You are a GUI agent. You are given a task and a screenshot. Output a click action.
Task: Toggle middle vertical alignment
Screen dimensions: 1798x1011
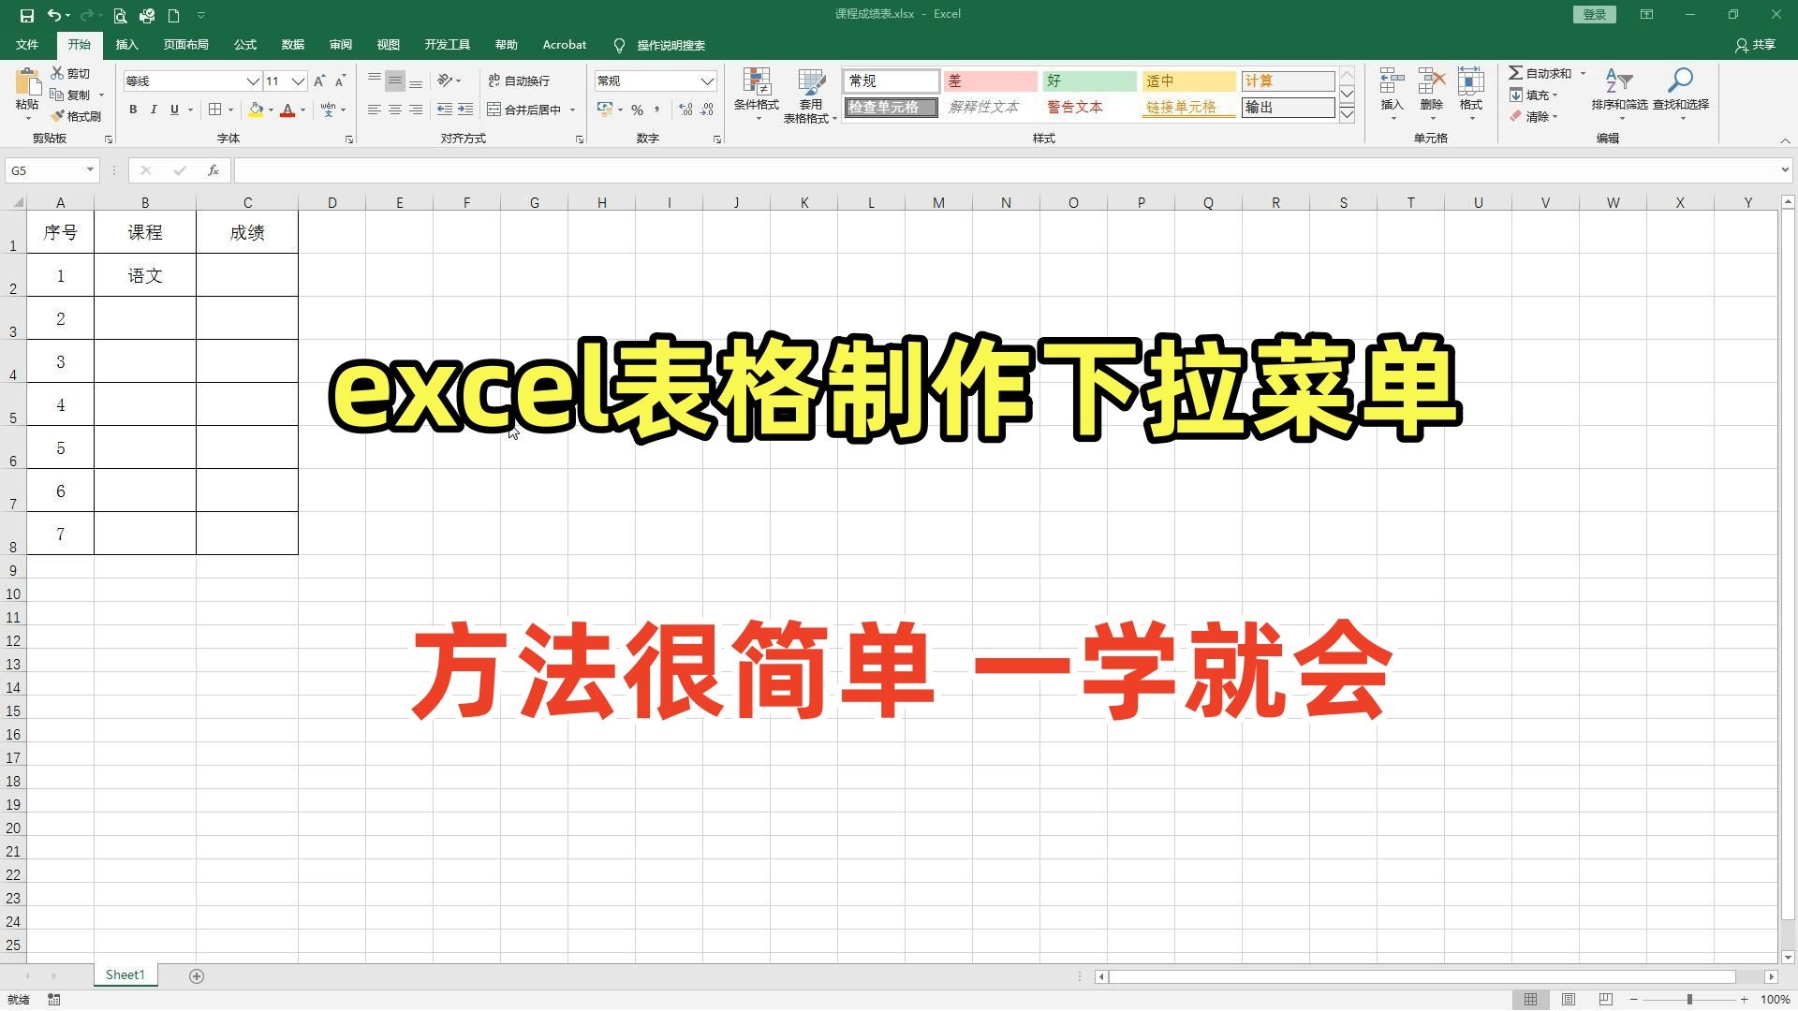click(x=395, y=81)
